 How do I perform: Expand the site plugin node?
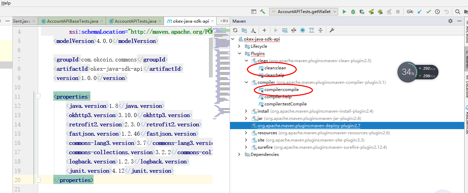(246, 140)
